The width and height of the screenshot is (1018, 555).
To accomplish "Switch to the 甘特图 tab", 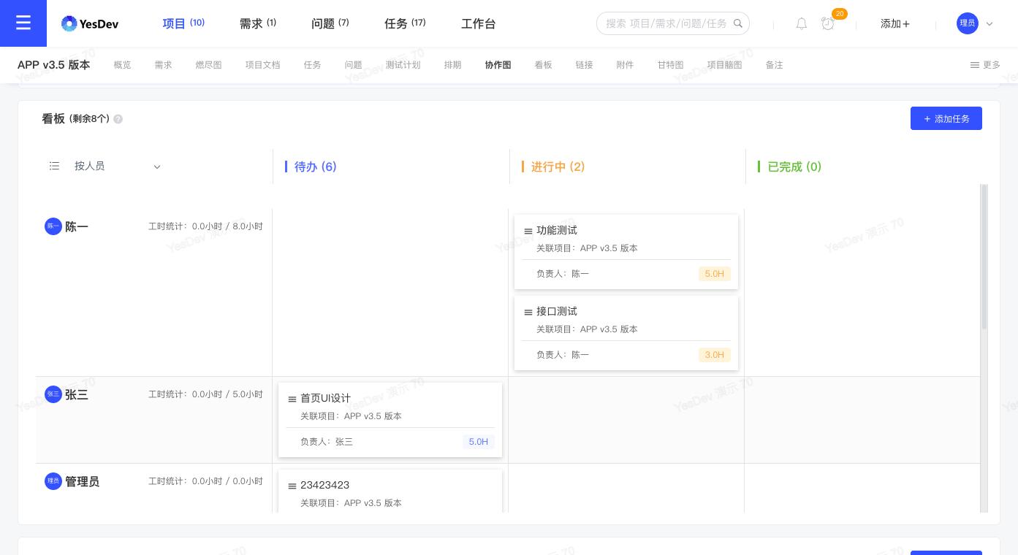I will pos(669,65).
